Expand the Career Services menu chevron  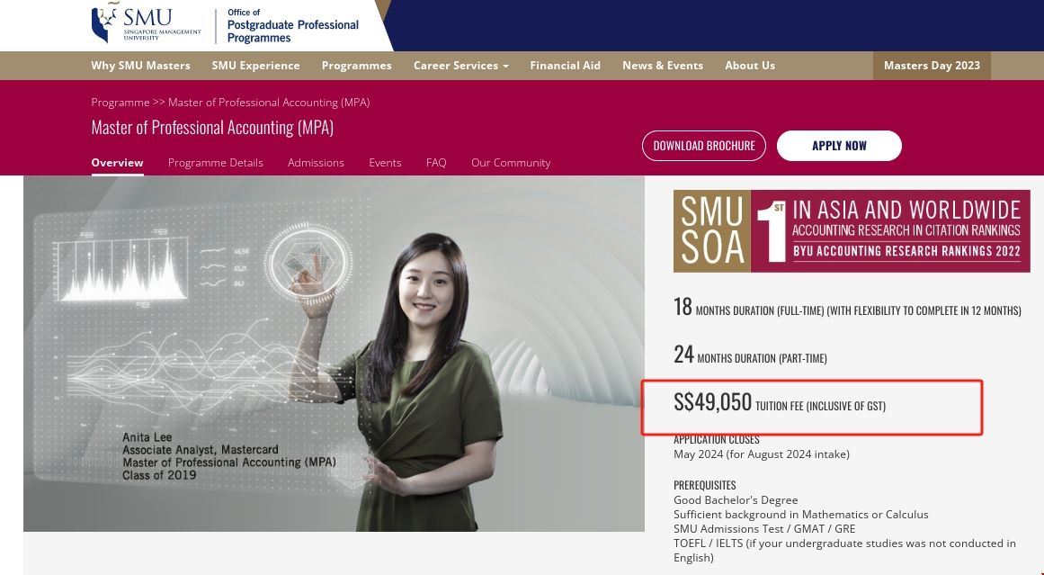pos(505,65)
